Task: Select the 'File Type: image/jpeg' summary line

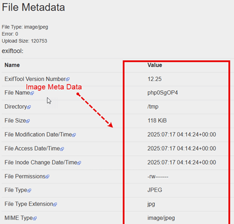Action: (25, 27)
